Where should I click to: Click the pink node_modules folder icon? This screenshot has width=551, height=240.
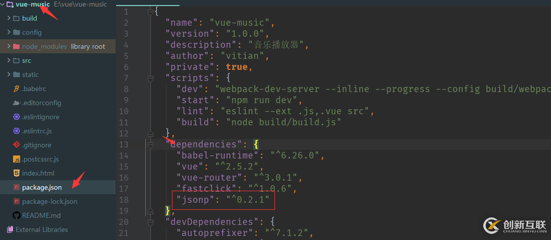click(x=16, y=46)
